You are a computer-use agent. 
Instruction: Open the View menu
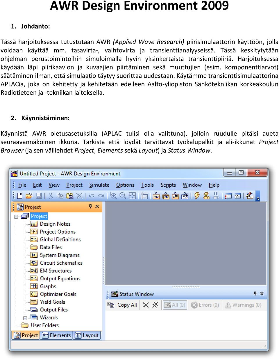point(54,185)
